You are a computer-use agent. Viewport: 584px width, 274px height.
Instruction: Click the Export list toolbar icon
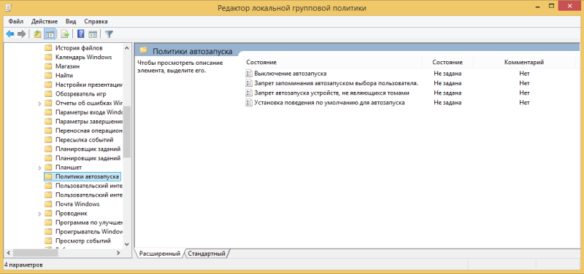(65, 34)
